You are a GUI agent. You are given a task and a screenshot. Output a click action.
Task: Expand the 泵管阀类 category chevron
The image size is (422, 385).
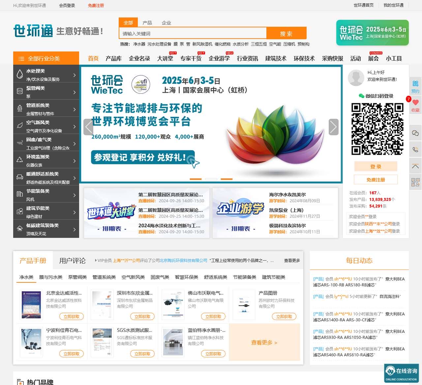[x=75, y=92]
